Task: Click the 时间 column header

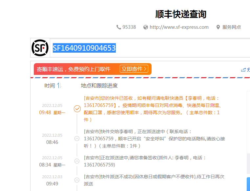Action: click(x=50, y=86)
